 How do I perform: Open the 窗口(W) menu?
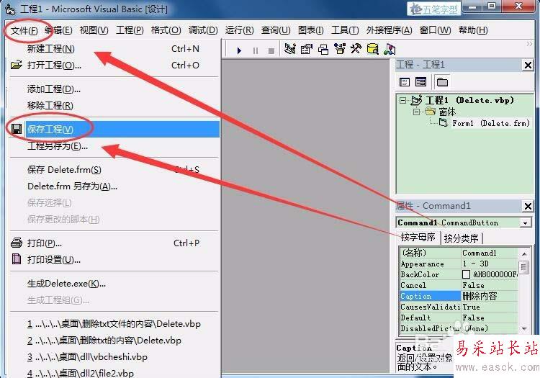coord(435,30)
